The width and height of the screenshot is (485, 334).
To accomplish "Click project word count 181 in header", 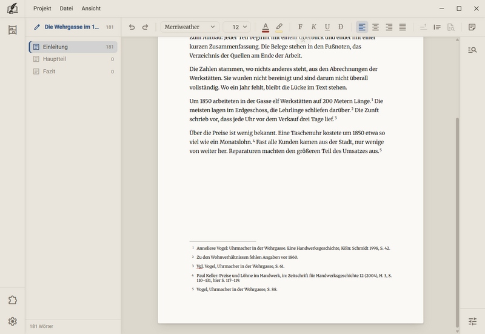I will tap(110, 27).
